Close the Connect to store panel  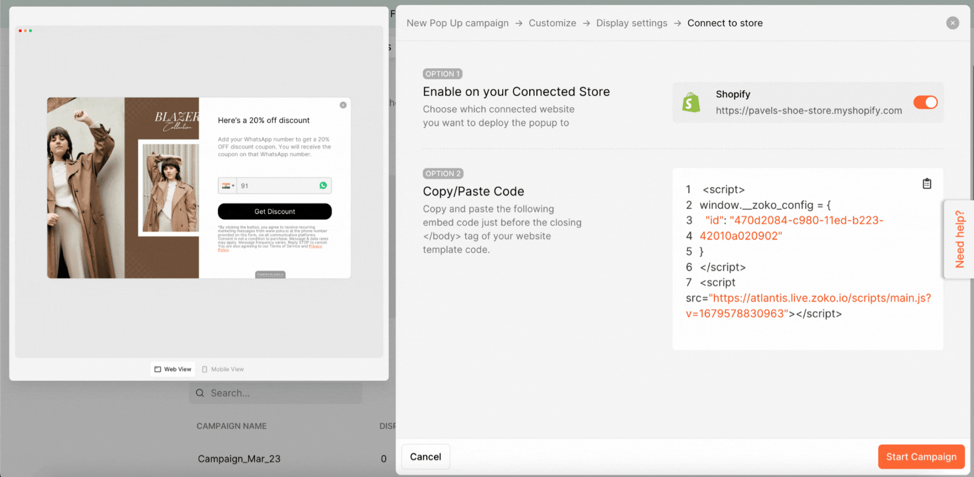tap(953, 23)
